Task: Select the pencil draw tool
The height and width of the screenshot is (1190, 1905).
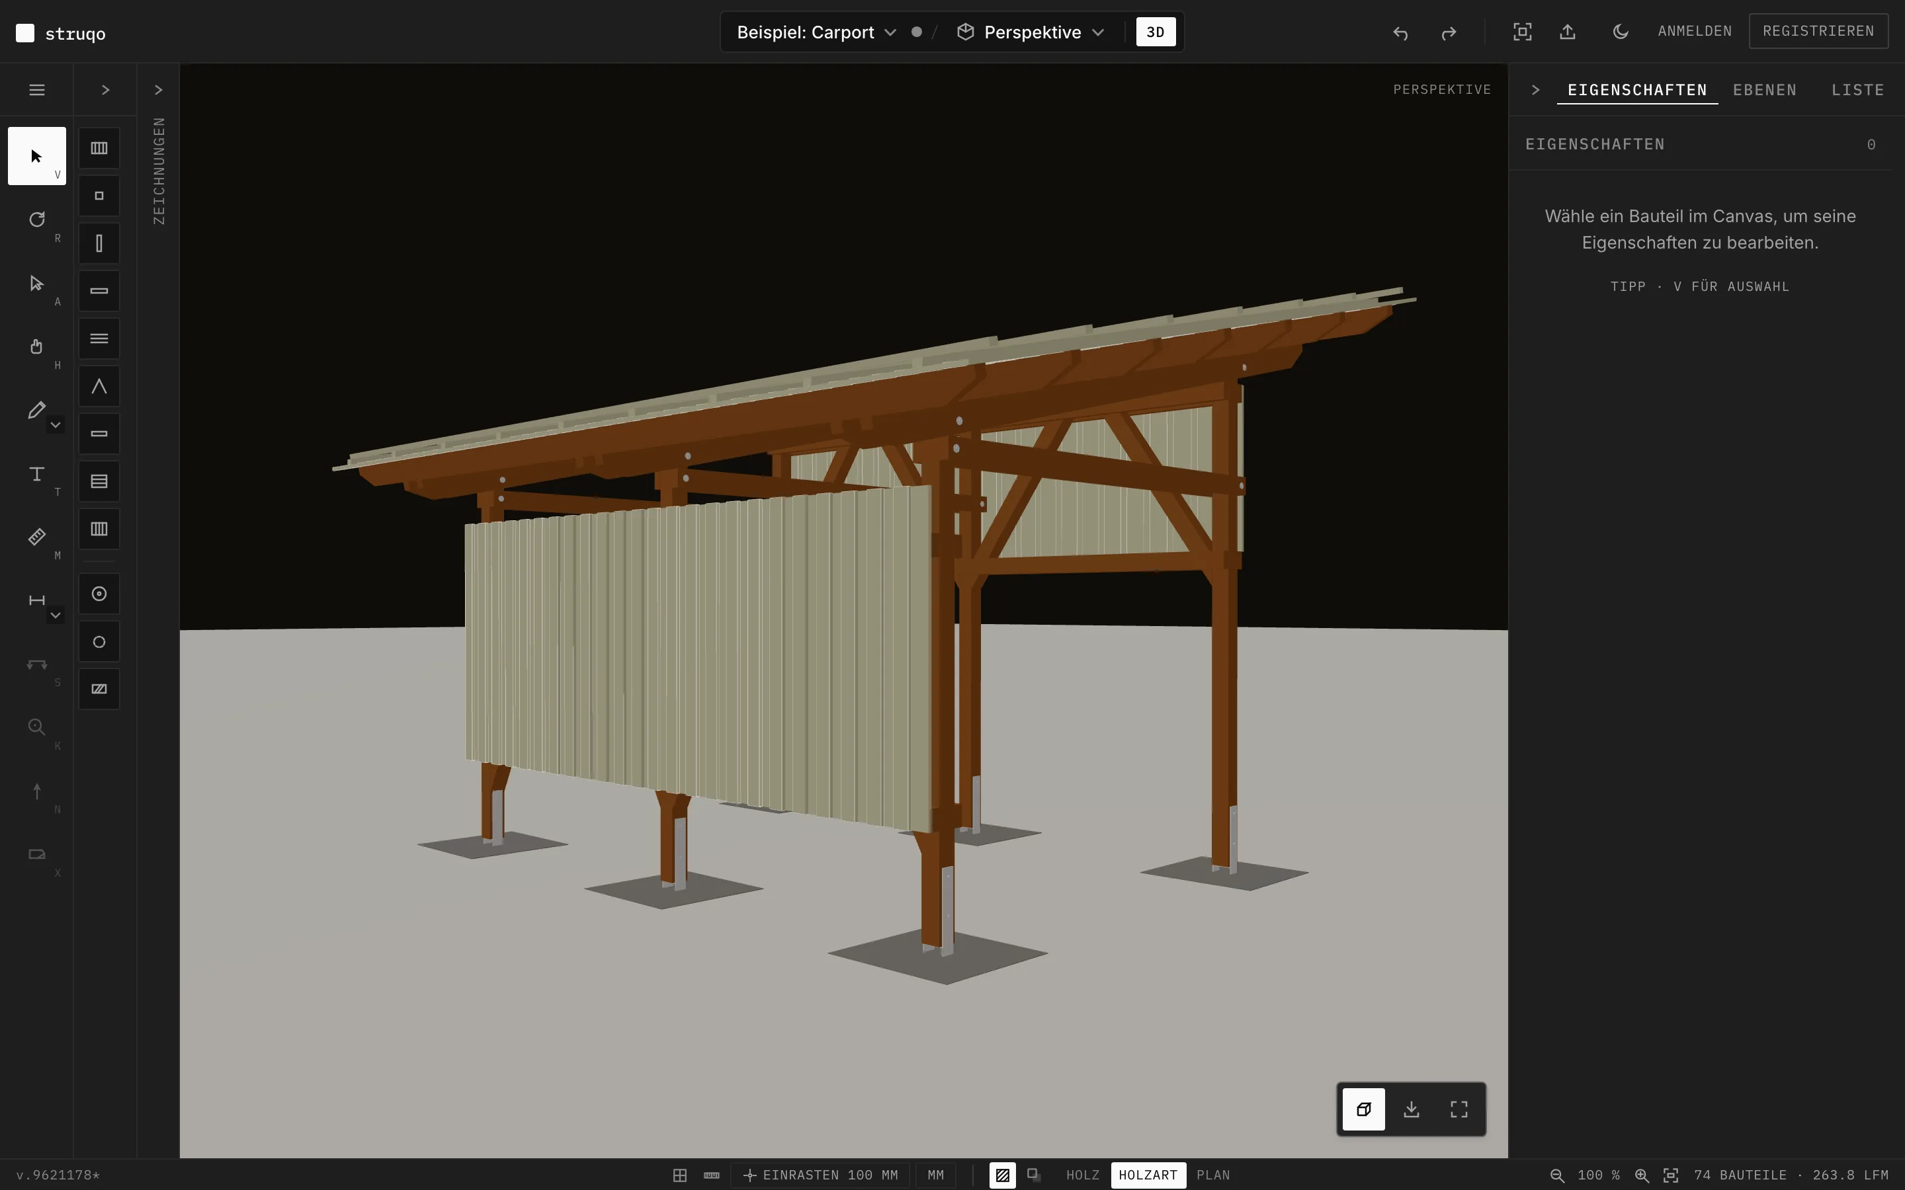Action: pos(36,410)
